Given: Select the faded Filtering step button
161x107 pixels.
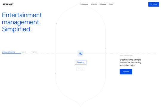Looking at the screenshot, I should [80, 69].
